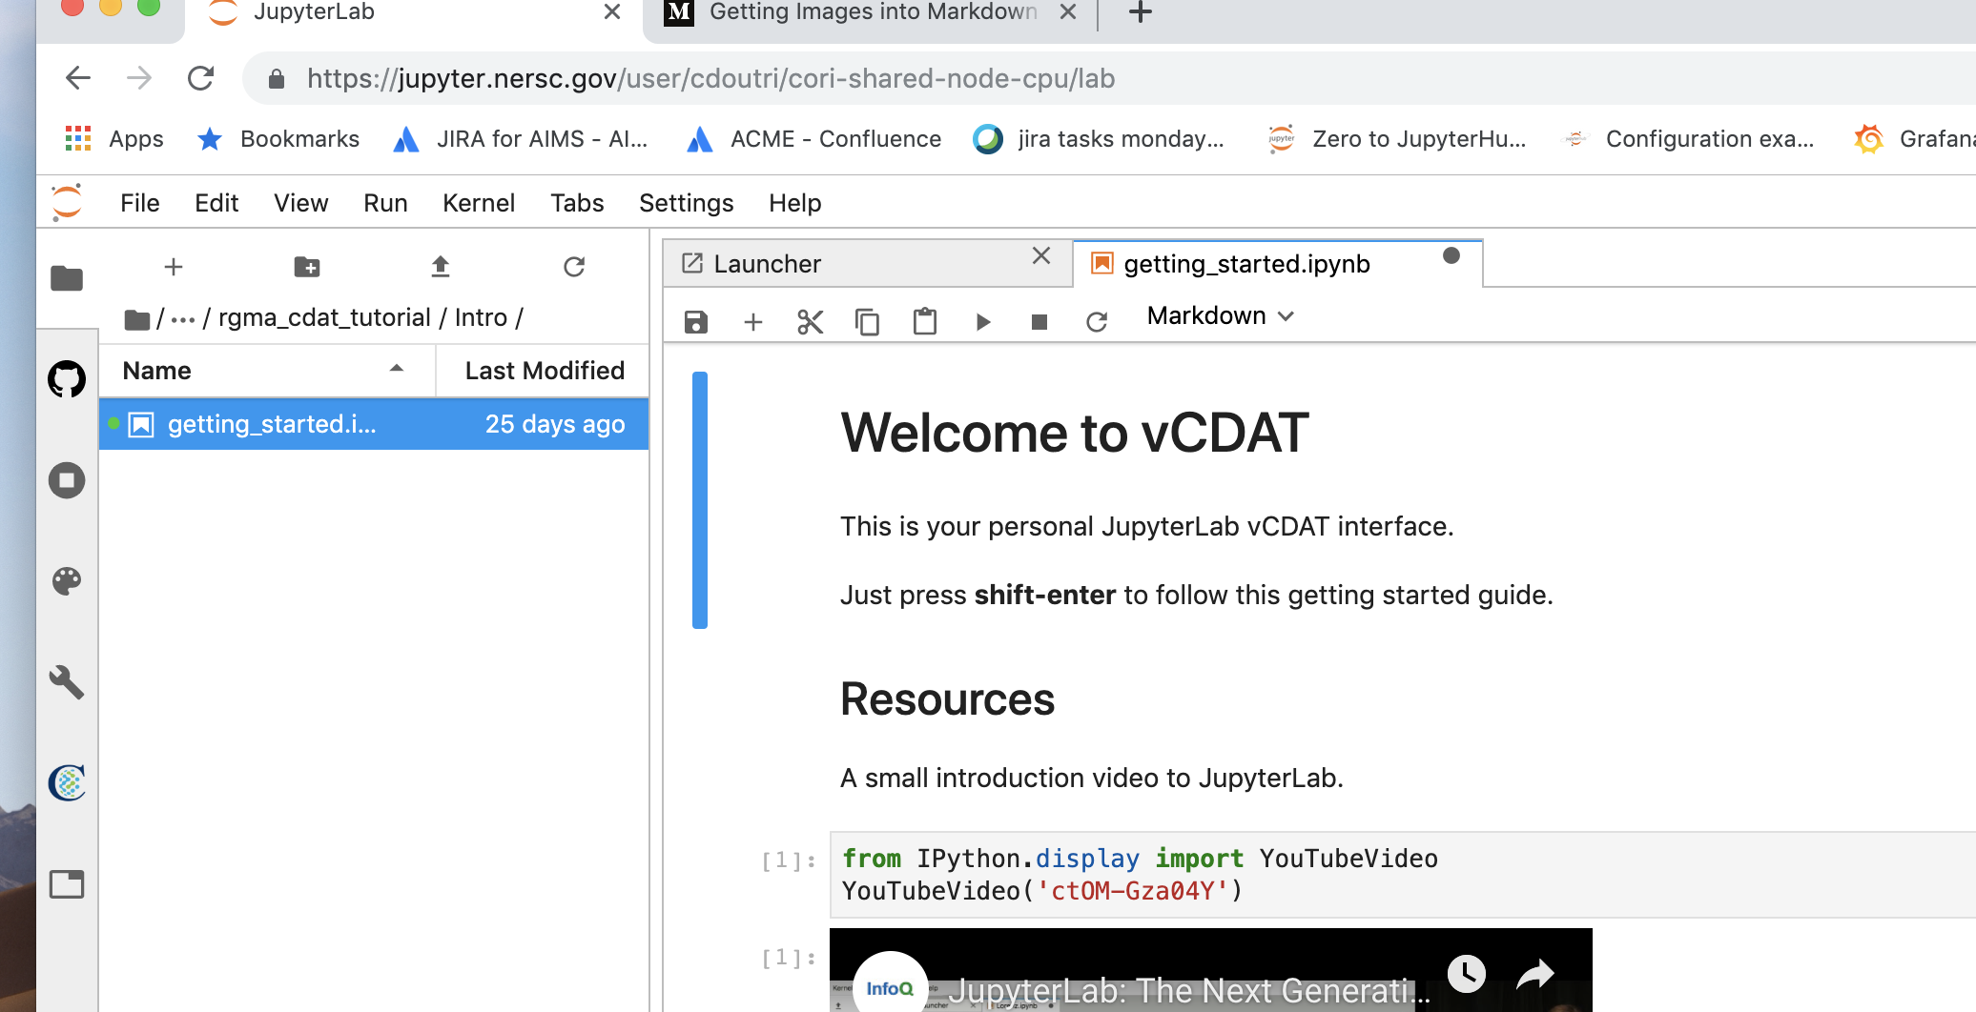Click the New Launcher plus icon

[x=174, y=267]
